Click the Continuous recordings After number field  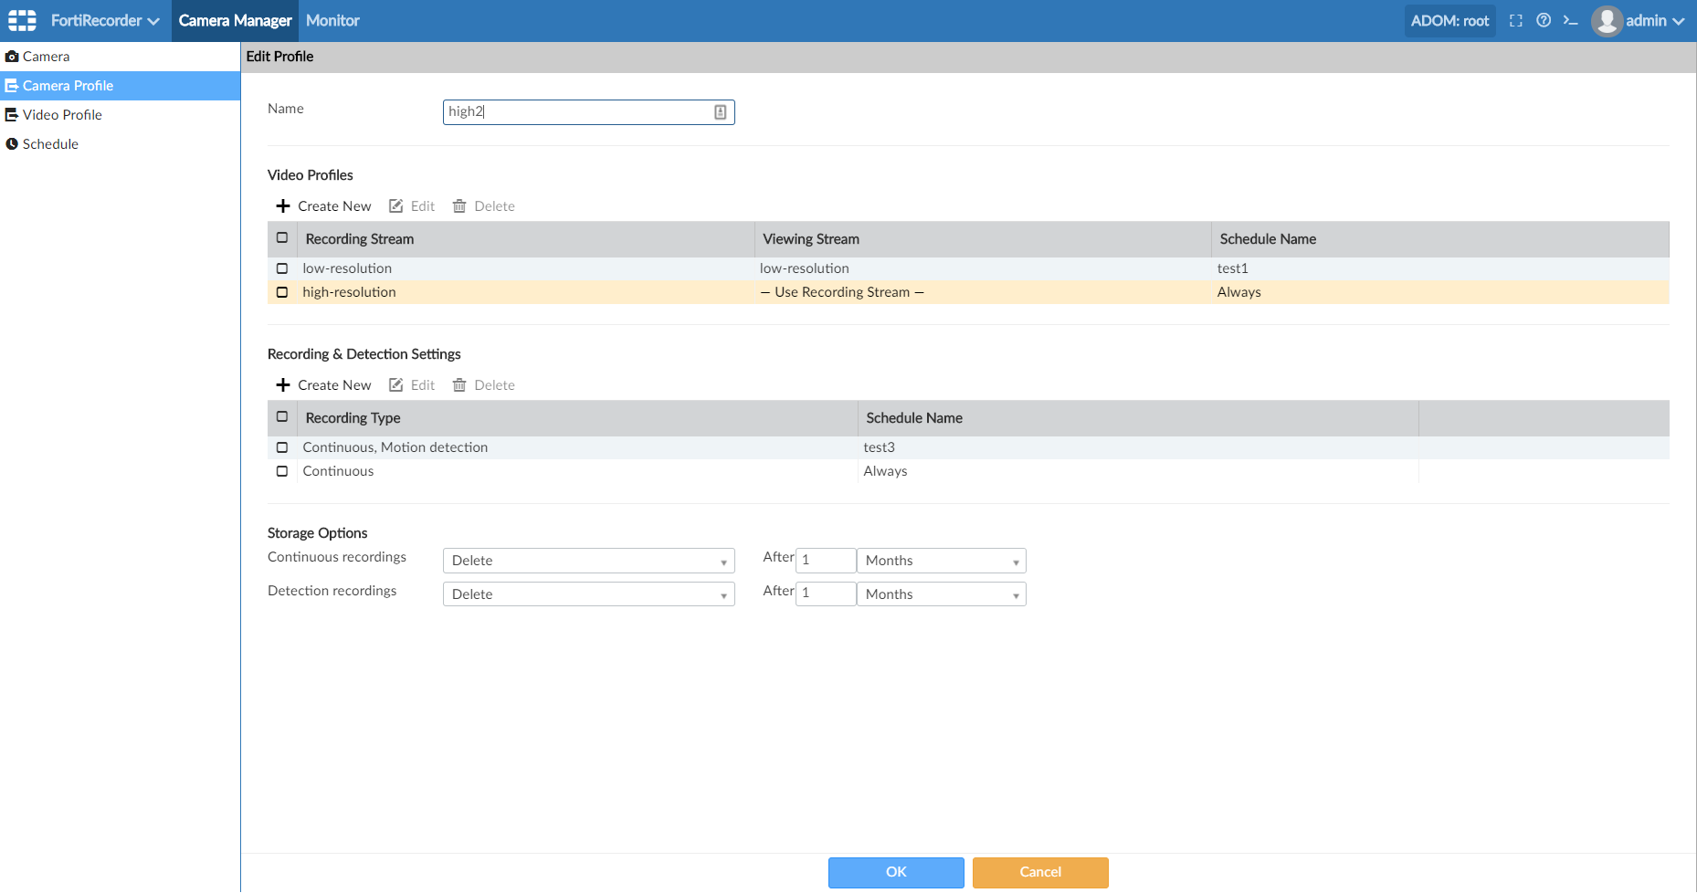click(826, 561)
